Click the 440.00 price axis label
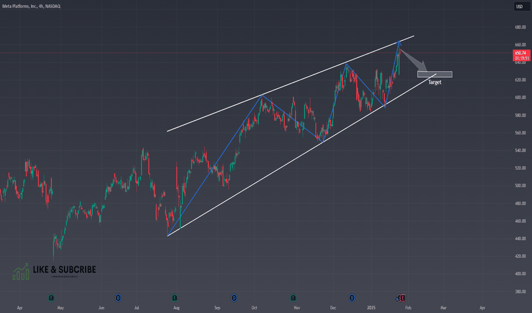Viewport: 532px width, 313px height. pos(520,238)
